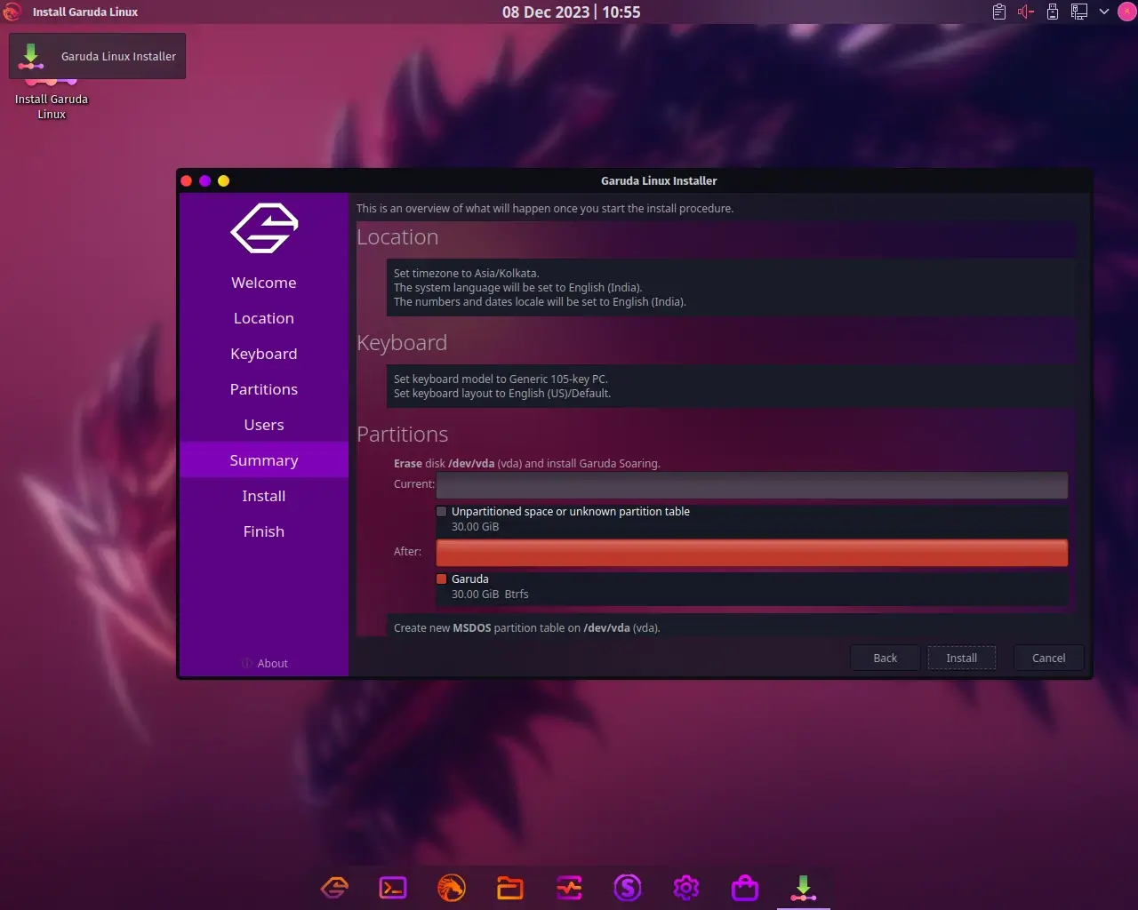The height and width of the screenshot is (910, 1138).
Task: Click the Garuda logo in installer sidebar
Action: (x=264, y=228)
